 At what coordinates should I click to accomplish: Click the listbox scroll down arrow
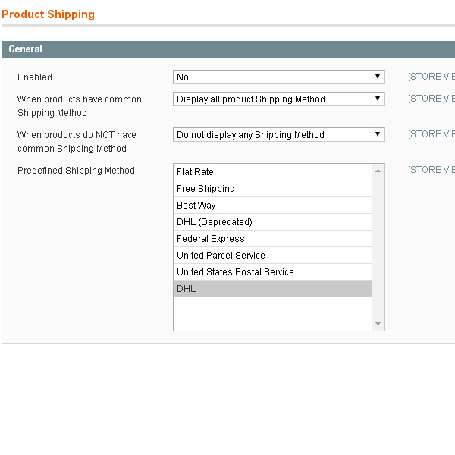pos(378,325)
